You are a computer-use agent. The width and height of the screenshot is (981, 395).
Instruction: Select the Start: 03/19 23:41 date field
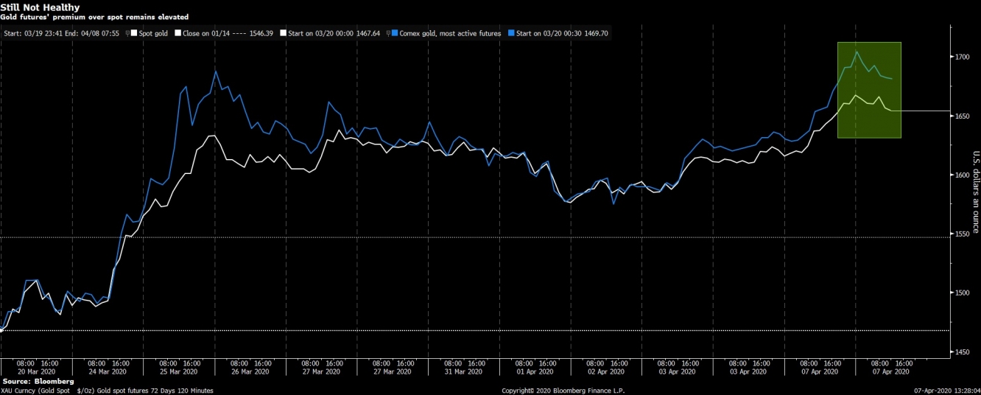point(29,34)
